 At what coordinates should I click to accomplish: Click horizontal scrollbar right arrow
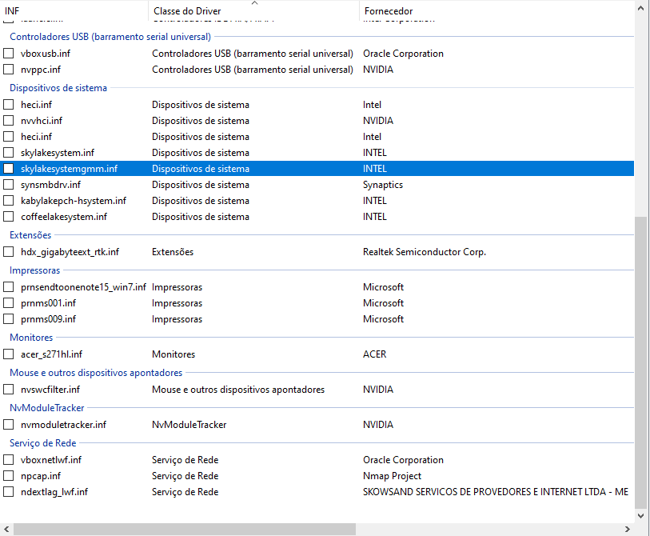click(x=628, y=529)
